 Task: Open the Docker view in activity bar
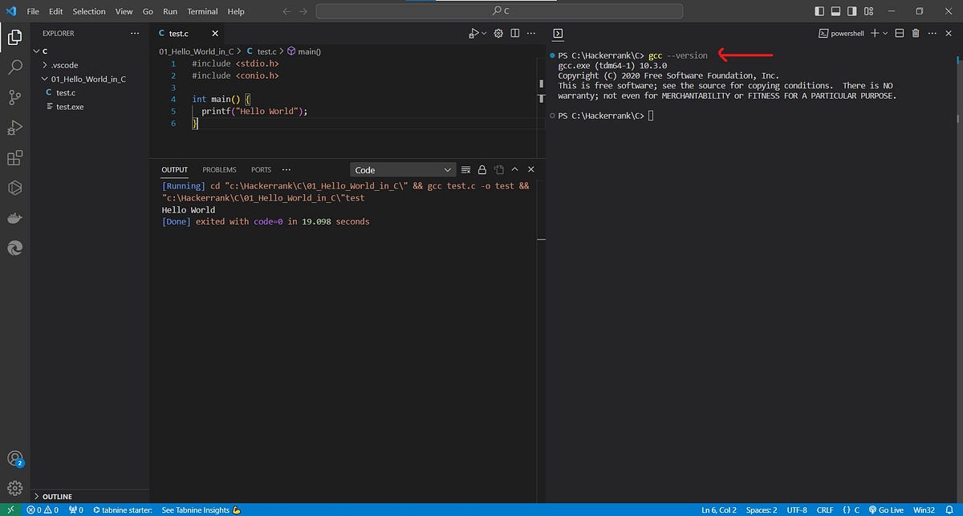click(14, 218)
